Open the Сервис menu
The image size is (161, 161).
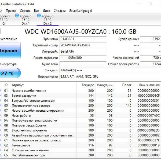click(25, 11)
